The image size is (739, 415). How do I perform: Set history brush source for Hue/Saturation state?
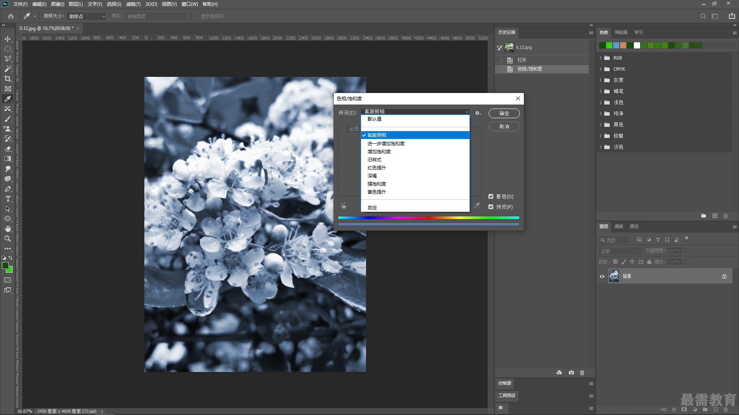click(500, 69)
